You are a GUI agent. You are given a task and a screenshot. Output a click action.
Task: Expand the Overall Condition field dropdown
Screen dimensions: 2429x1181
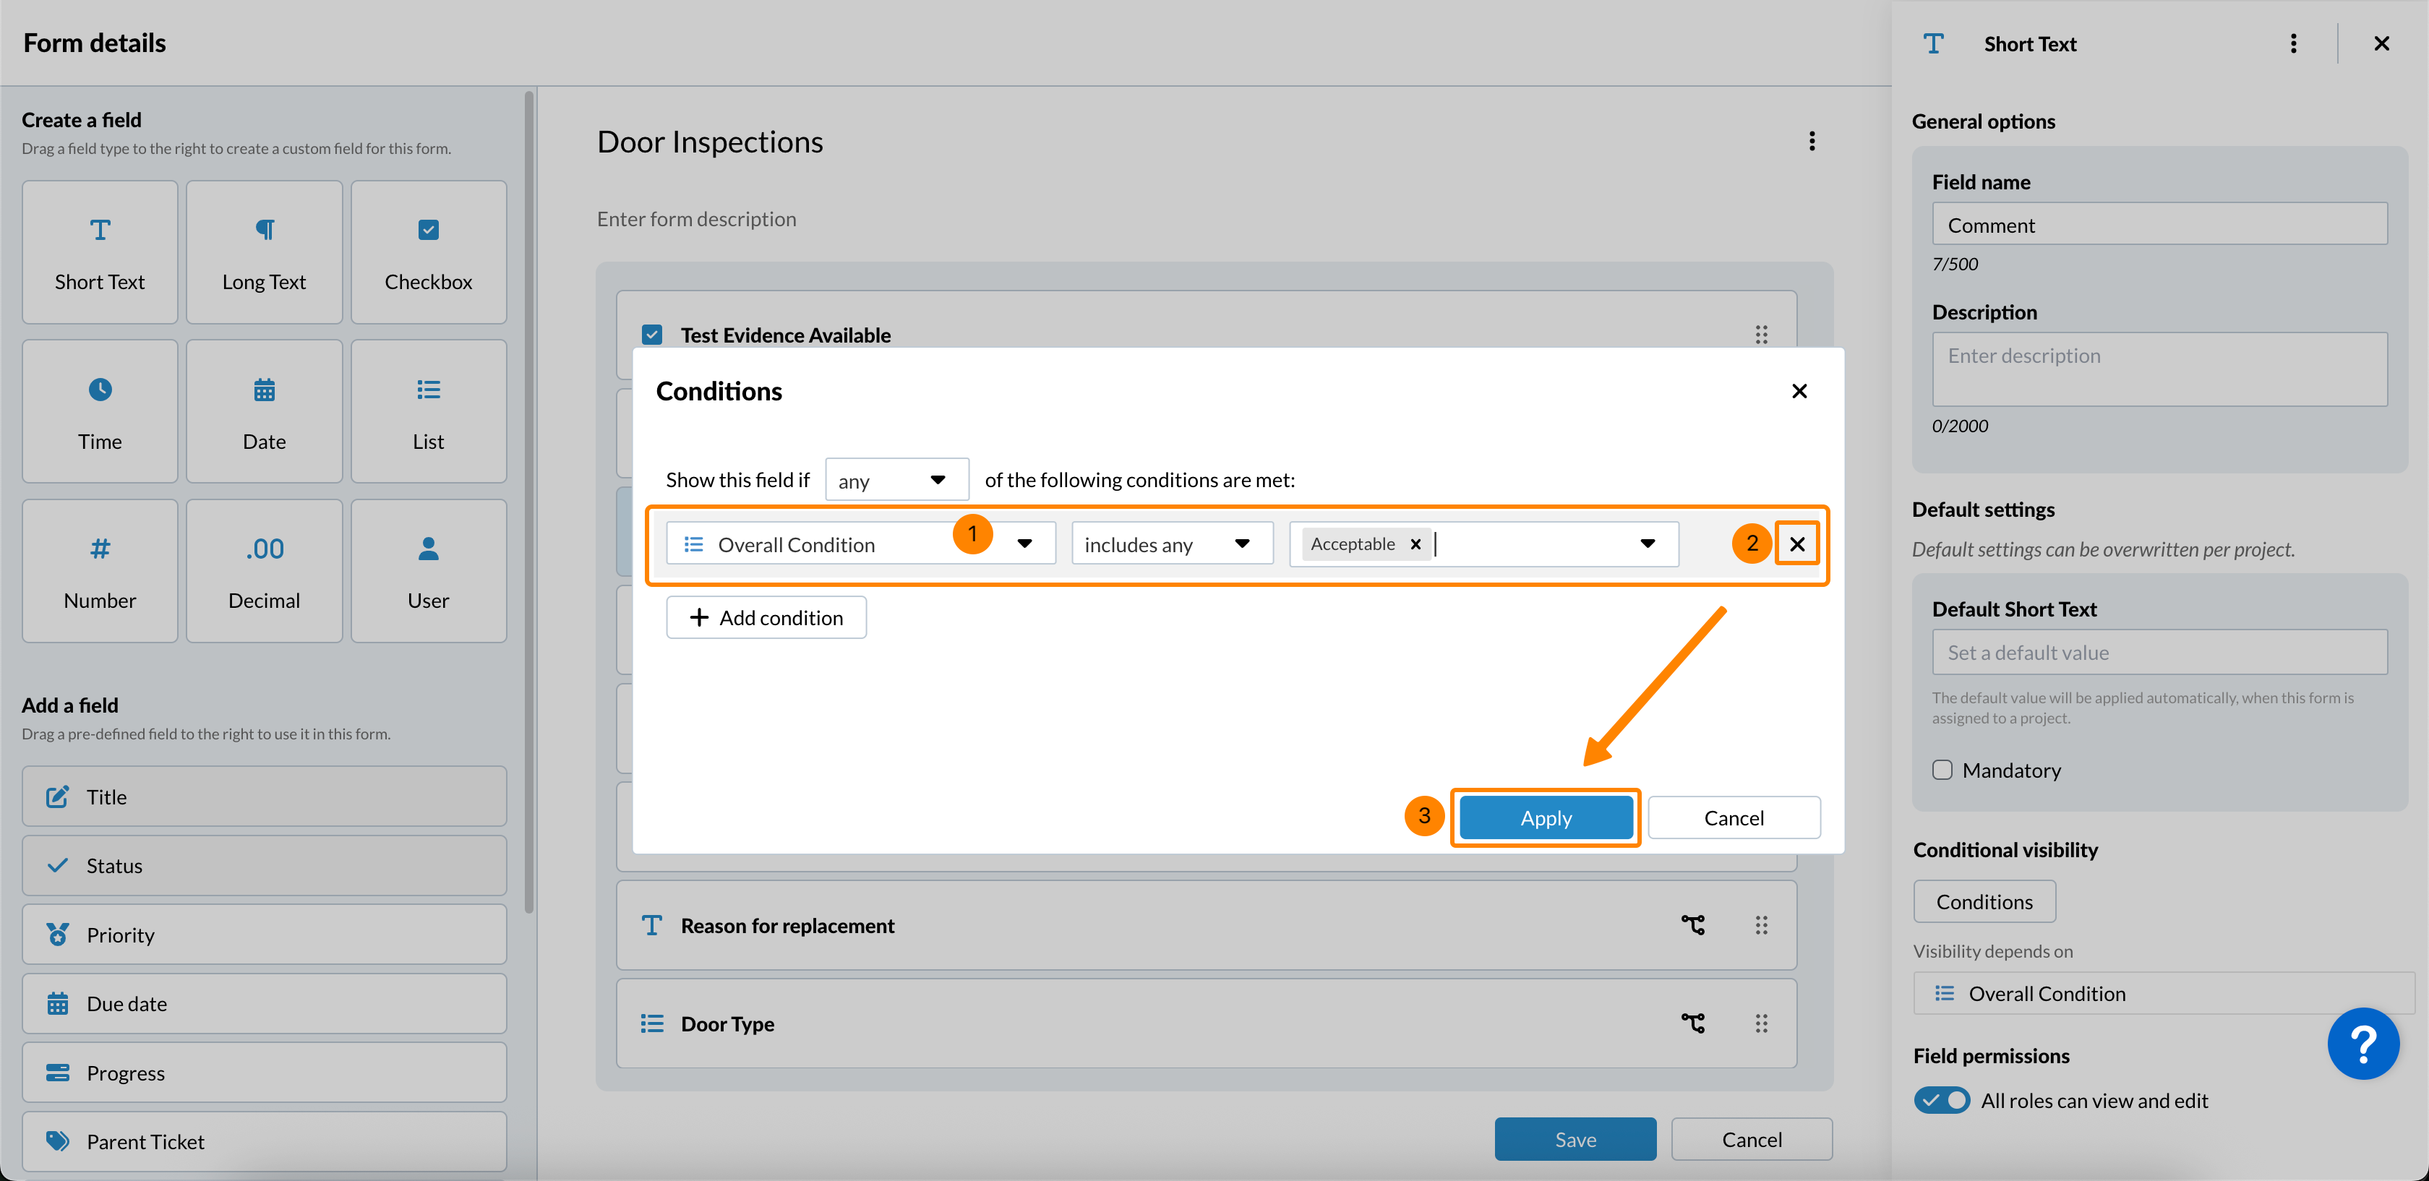coord(1024,544)
